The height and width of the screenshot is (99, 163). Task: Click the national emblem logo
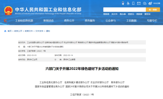pyautogui.click(x=8, y=11)
